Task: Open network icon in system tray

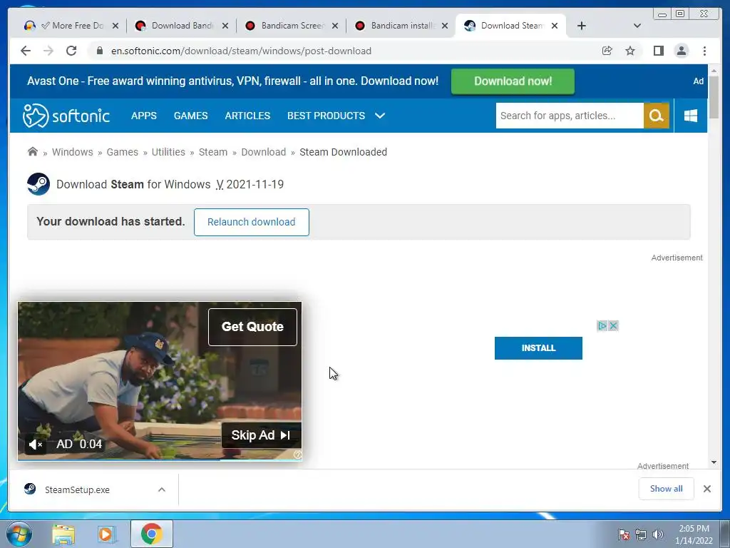Action: [641, 534]
